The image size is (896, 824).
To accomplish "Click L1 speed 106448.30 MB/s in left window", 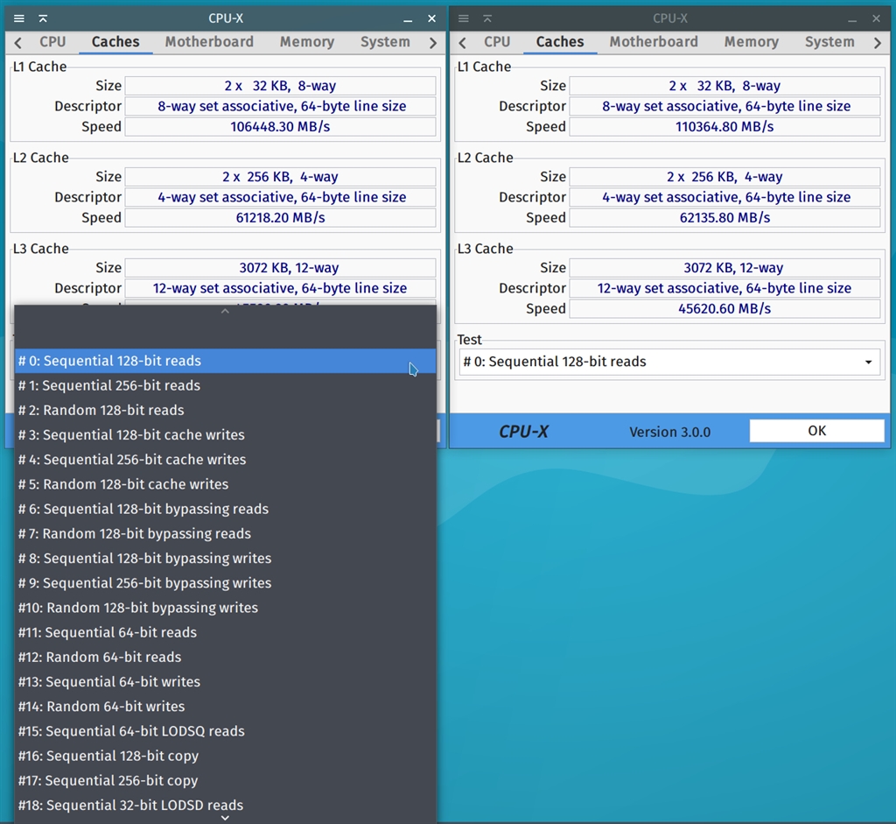I will coord(280,126).
